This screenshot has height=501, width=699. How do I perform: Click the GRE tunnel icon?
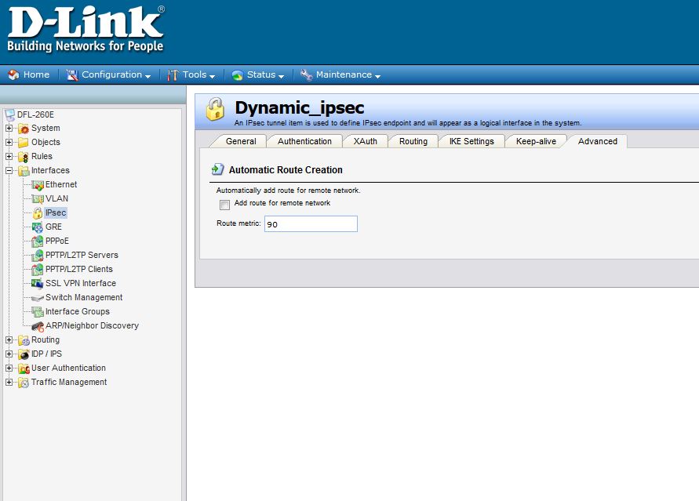pyautogui.click(x=38, y=227)
